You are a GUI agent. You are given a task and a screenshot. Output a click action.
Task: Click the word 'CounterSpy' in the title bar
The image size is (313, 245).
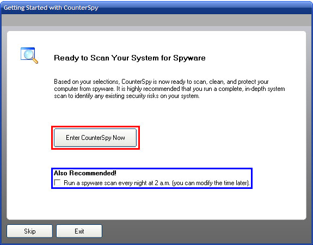(x=81, y=8)
